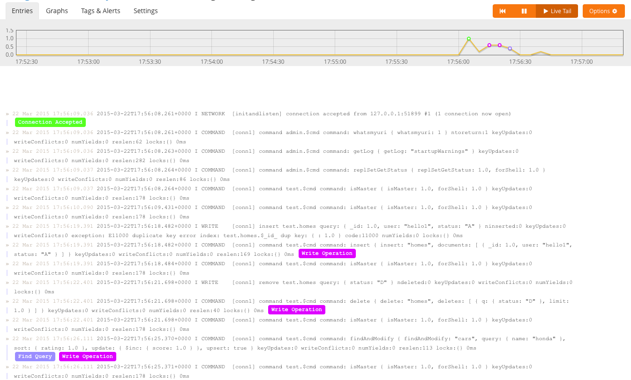Screen dimensions: 631x380
Task: Open the Options gear menu
Action: 603,11
